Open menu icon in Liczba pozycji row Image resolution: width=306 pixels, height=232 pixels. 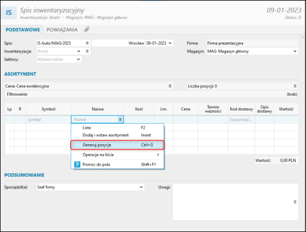point(295,86)
